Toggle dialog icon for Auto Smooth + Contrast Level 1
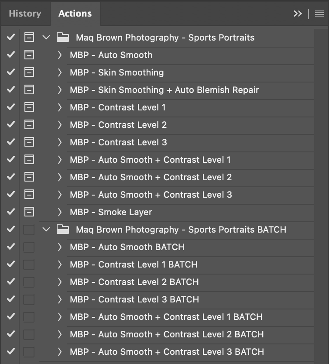The image size is (329, 364). tap(29, 159)
